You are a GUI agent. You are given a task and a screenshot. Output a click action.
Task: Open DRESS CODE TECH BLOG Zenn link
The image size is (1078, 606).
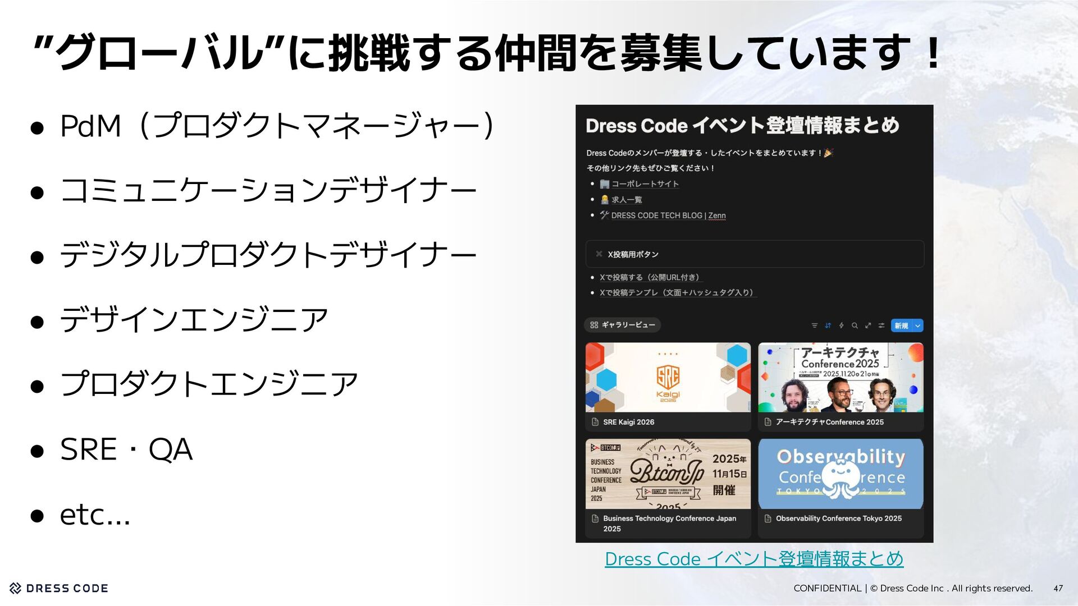668,215
